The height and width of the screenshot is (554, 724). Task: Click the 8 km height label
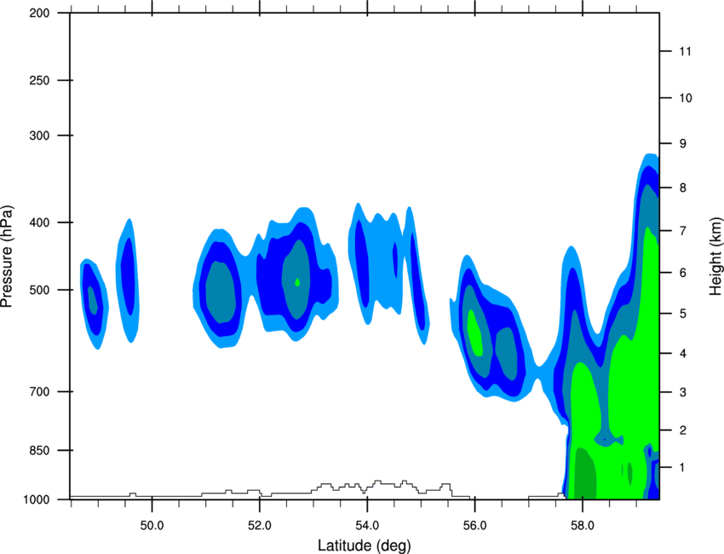click(x=683, y=188)
